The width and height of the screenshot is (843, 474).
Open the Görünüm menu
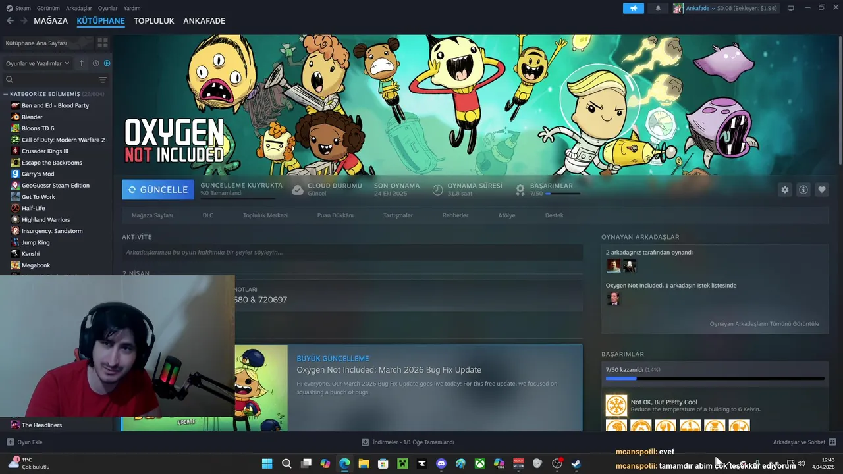pyautogui.click(x=48, y=8)
